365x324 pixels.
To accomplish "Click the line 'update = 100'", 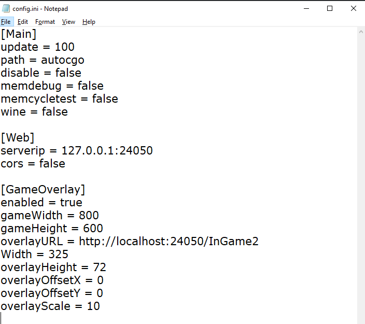I will pos(37,47).
